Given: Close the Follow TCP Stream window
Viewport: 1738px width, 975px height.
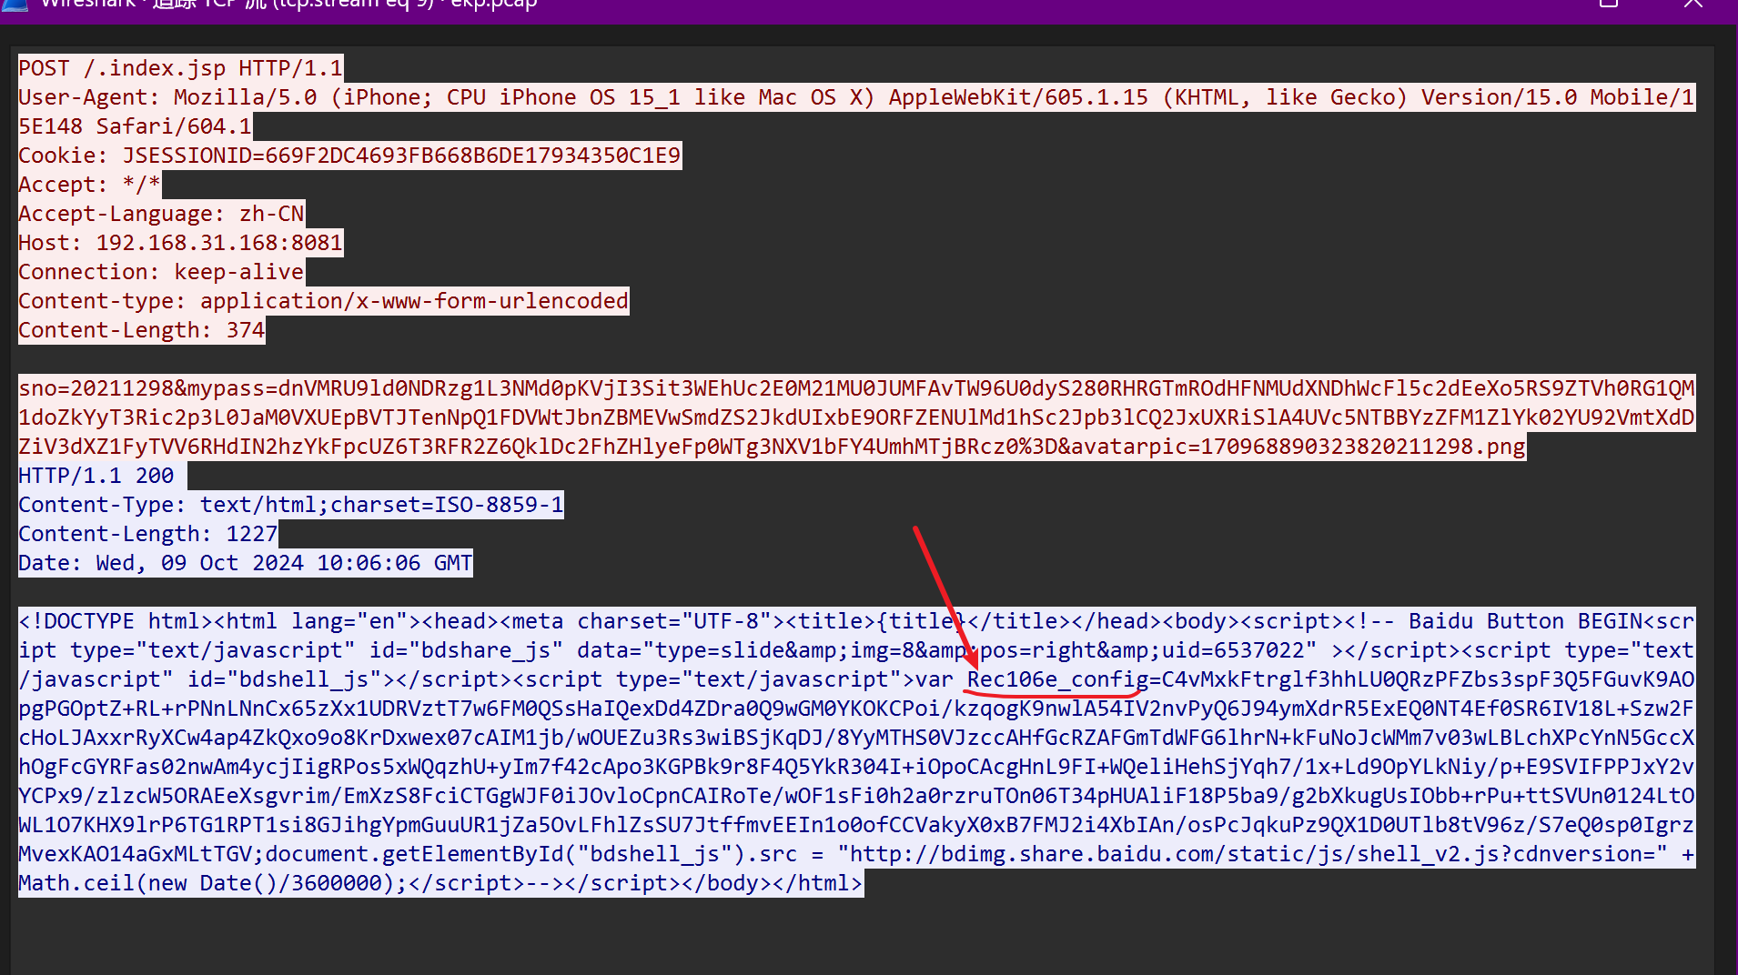Looking at the screenshot, I should coord(1693,4).
